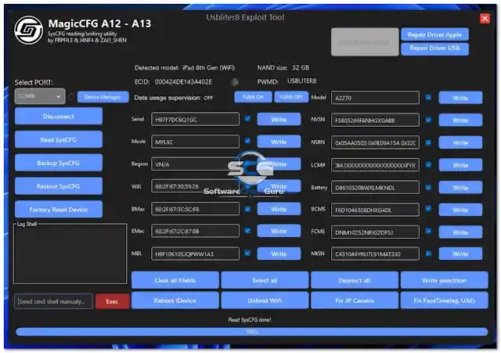Click the red Exec button
The image size is (501, 353).
[112, 301]
